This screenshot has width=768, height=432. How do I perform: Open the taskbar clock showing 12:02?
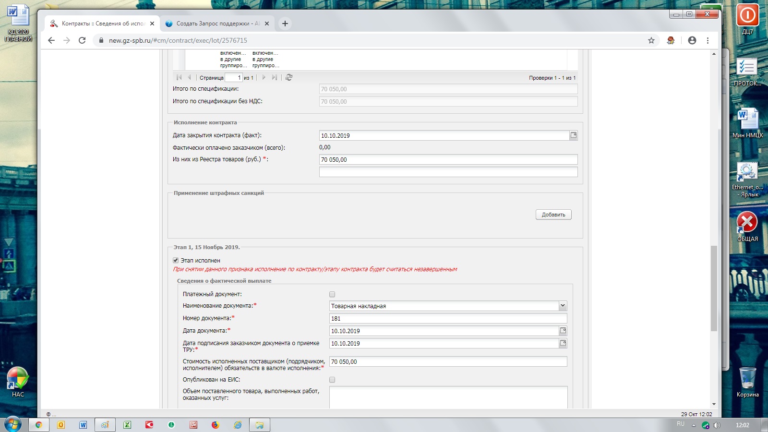click(742, 425)
